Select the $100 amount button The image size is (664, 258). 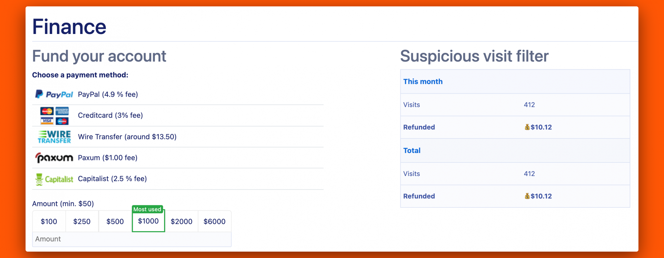tap(49, 221)
